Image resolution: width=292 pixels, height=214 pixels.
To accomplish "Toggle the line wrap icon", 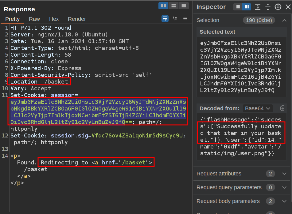I will [x=165, y=19].
